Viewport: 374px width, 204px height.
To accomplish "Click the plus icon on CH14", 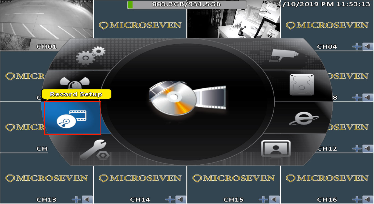I will click(170, 199).
